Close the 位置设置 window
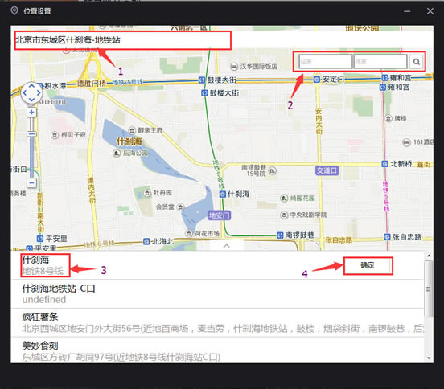The width and height of the screenshot is (444, 389). pyautogui.click(x=430, y=11)
